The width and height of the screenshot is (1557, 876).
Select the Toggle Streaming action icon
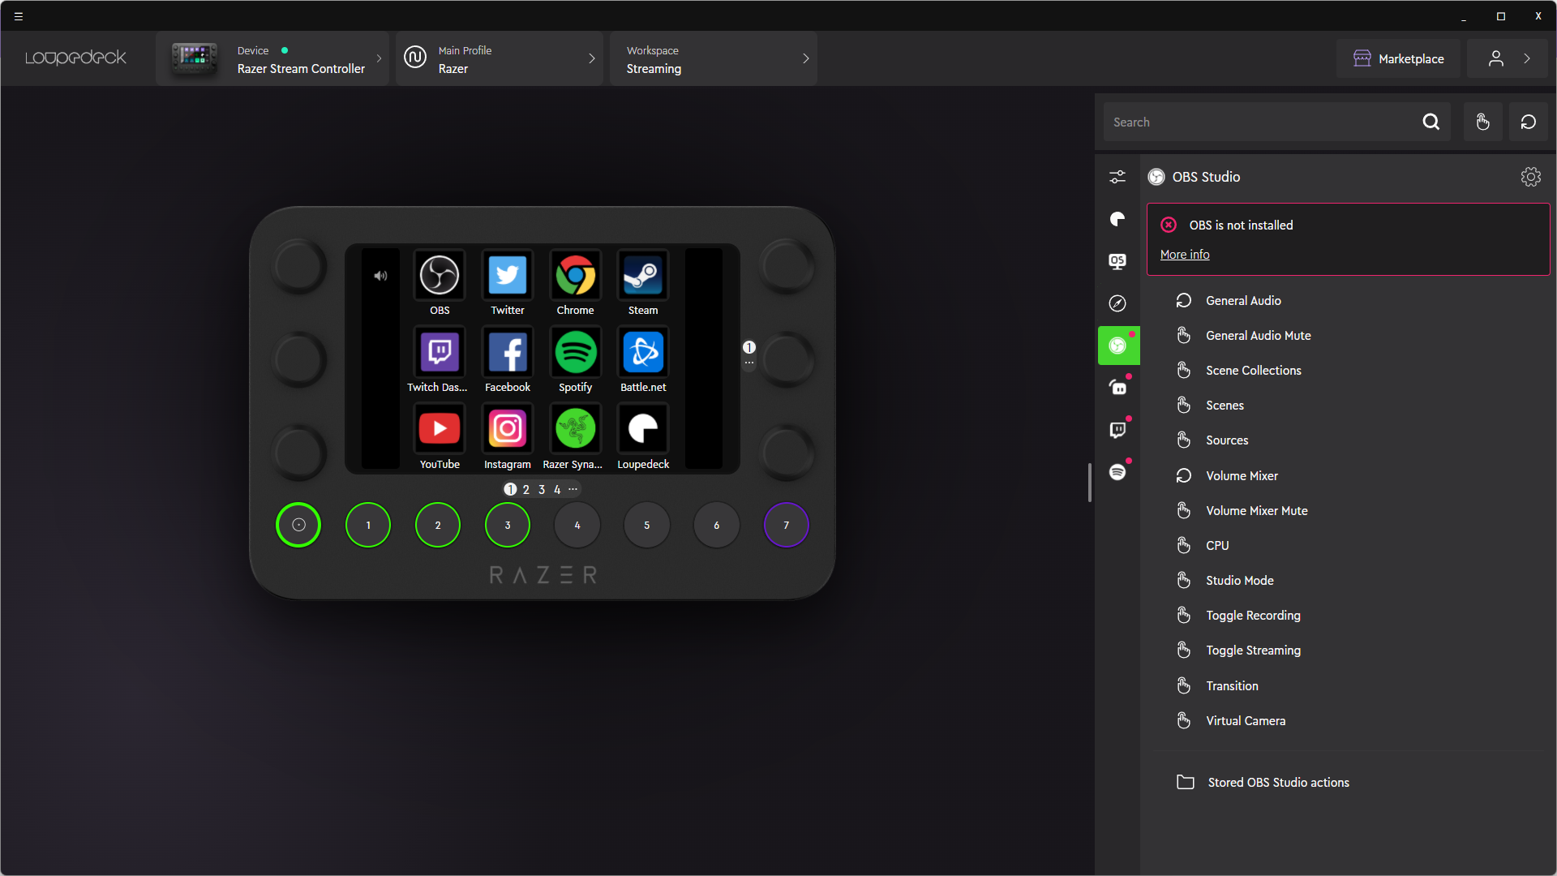click(x=1182, y=649)
